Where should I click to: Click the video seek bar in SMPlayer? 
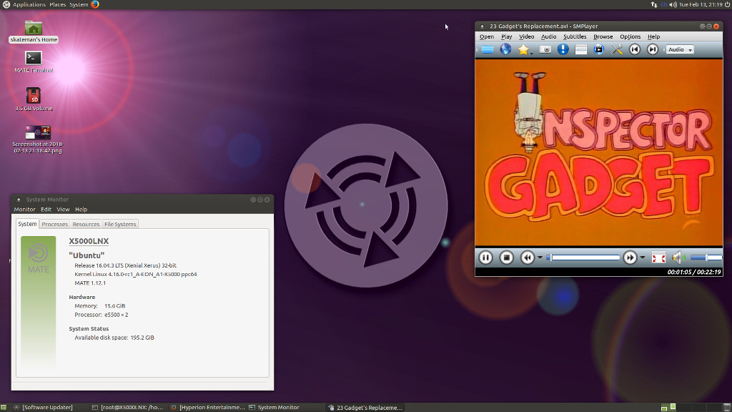pos(583,257)
